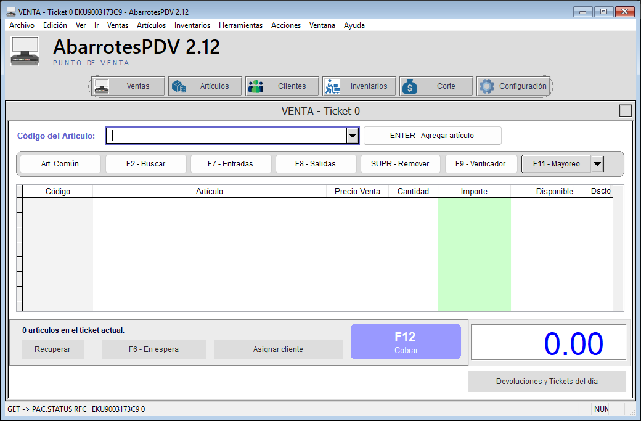Click the Precio Venta column header

[357, 191]
